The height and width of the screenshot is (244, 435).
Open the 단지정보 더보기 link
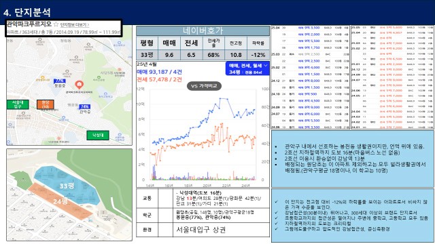point(74,25)
